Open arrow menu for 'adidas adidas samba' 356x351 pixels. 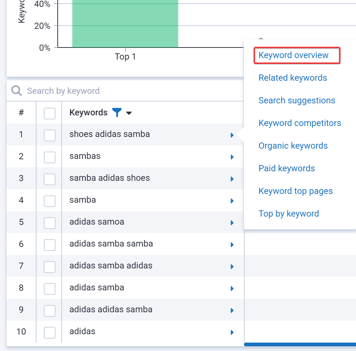point(232,310)
